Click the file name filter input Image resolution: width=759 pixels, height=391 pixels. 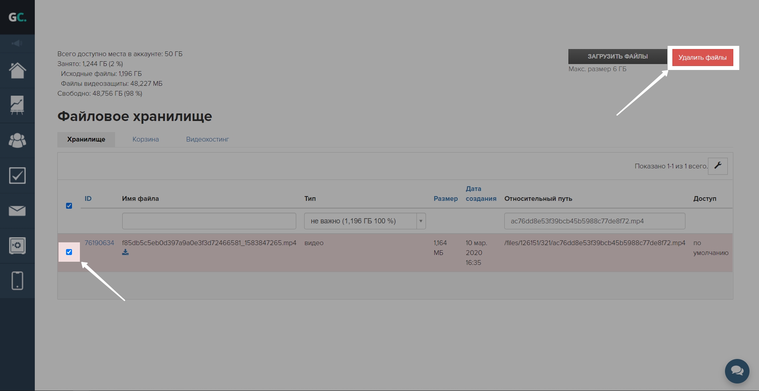point(209,221)
